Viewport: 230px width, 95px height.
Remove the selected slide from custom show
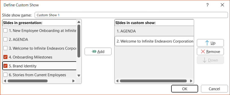point(210,51)
